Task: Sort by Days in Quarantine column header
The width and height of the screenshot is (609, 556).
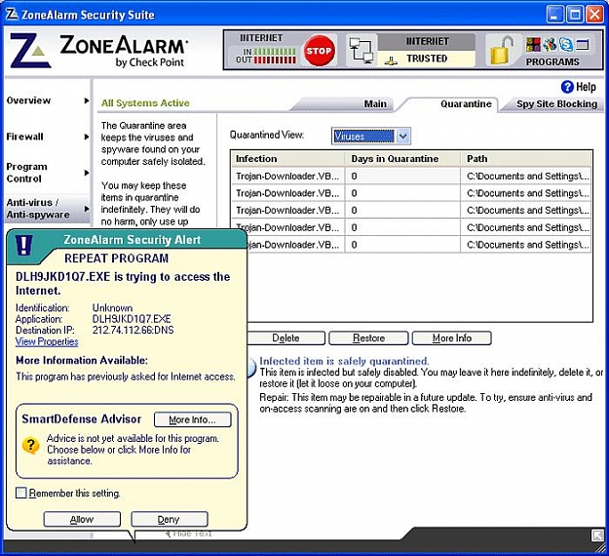Action: (x=402, y=159)
